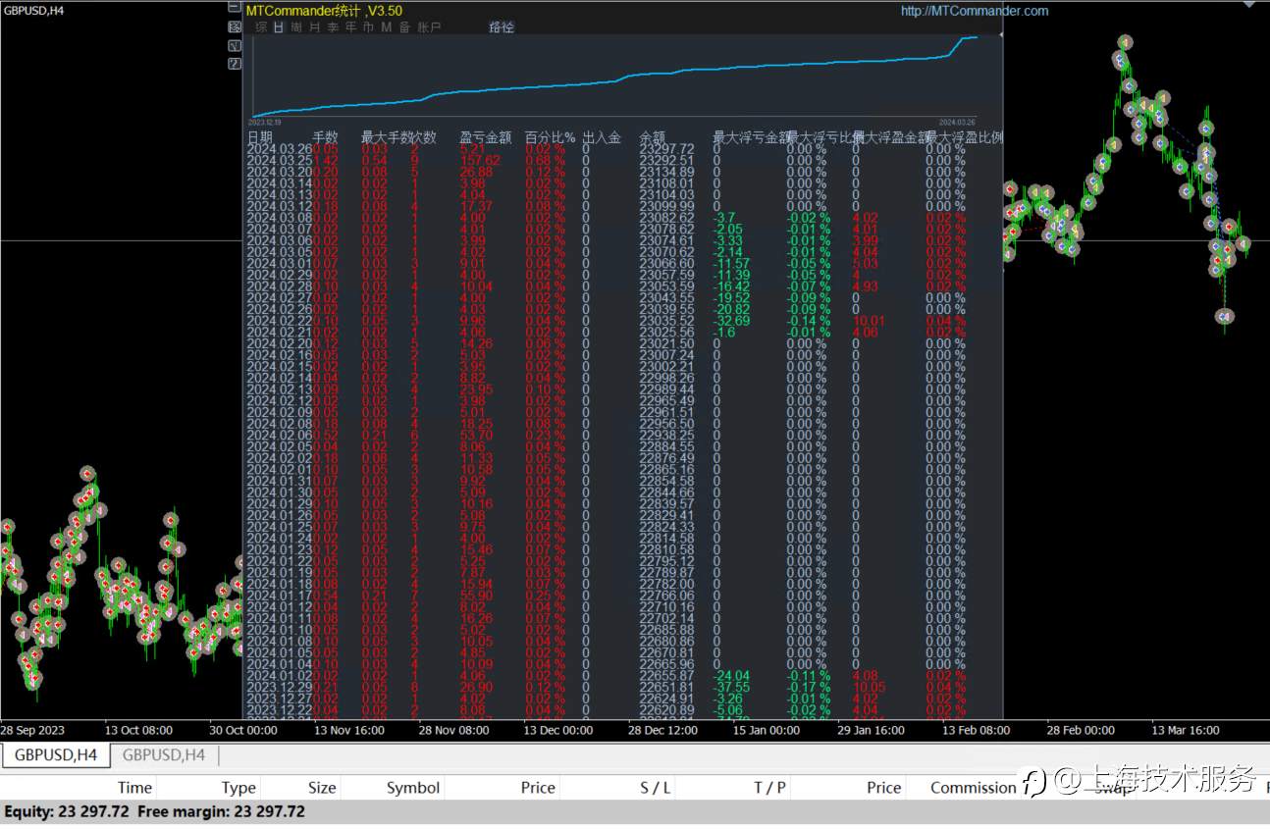Open the 账户 account tab
The image size is (1270, 830).
[x=429, y=27]
